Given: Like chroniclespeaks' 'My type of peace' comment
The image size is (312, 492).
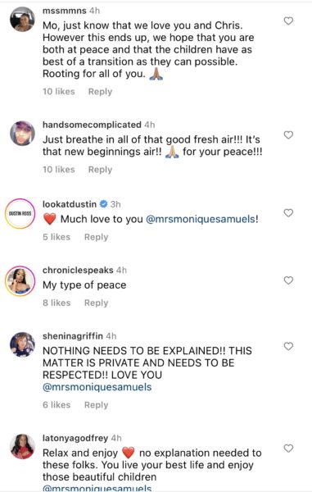Looking at the screenshot, I should point(288,280).
